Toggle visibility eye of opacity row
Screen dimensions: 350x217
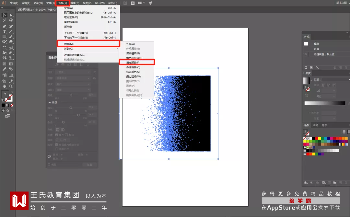click(x=306, y=54)
